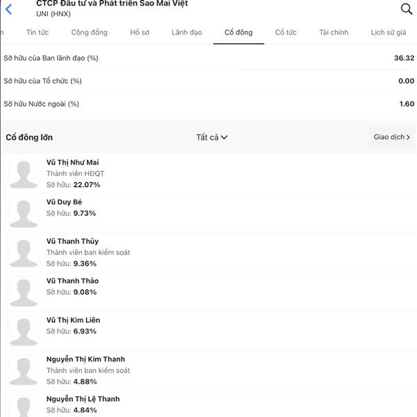Click the 4.84% ownership value

85,410
